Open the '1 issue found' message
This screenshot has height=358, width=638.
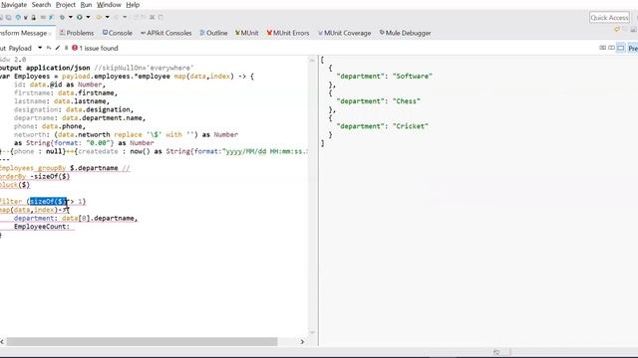coord(99,48)
